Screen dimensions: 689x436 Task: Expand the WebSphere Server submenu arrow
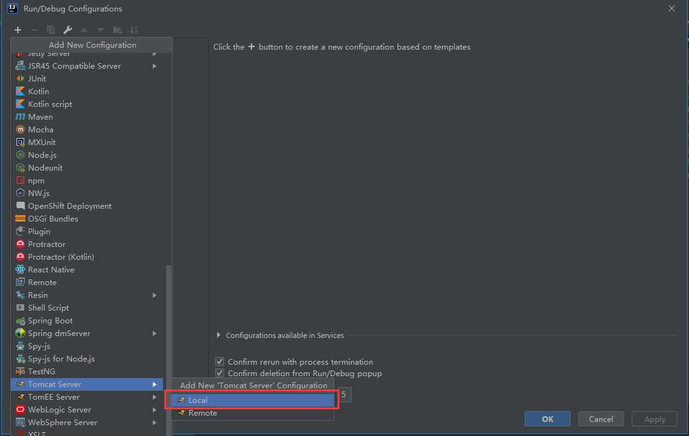[155, 423]
